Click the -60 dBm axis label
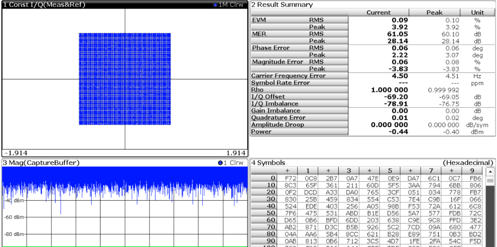Screen dimensions: 497x247 (x=13, y=217)
